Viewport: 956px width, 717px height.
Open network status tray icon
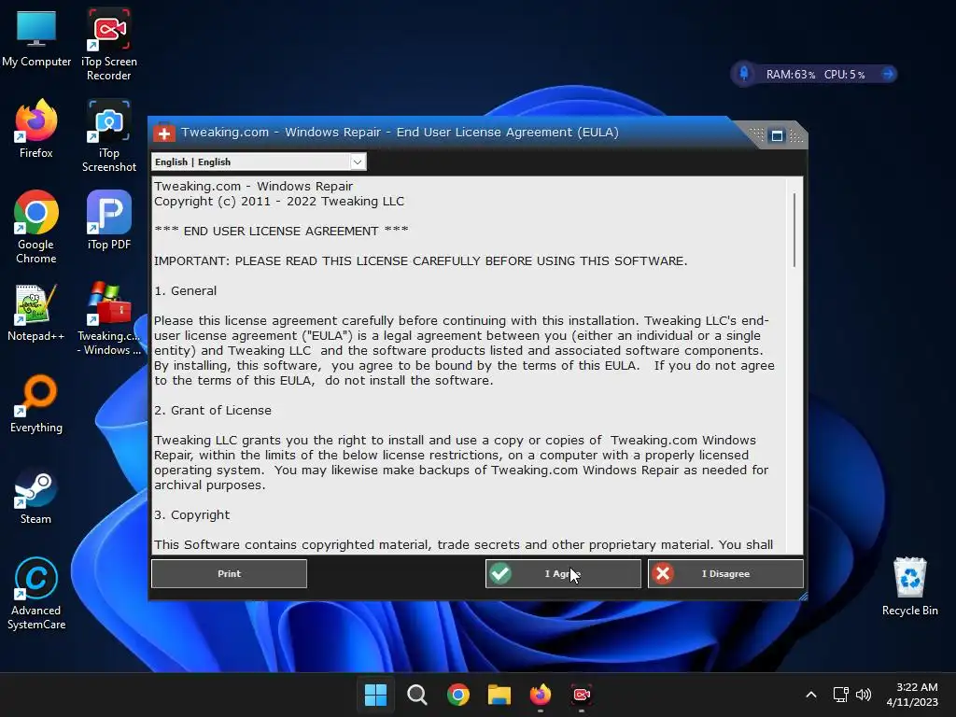click(x=841, y=695)
